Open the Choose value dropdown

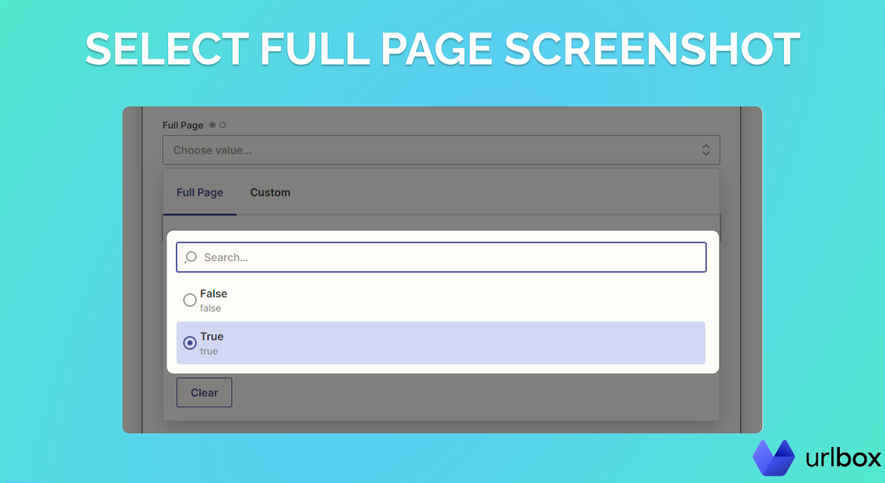click(x=440, y=150)
